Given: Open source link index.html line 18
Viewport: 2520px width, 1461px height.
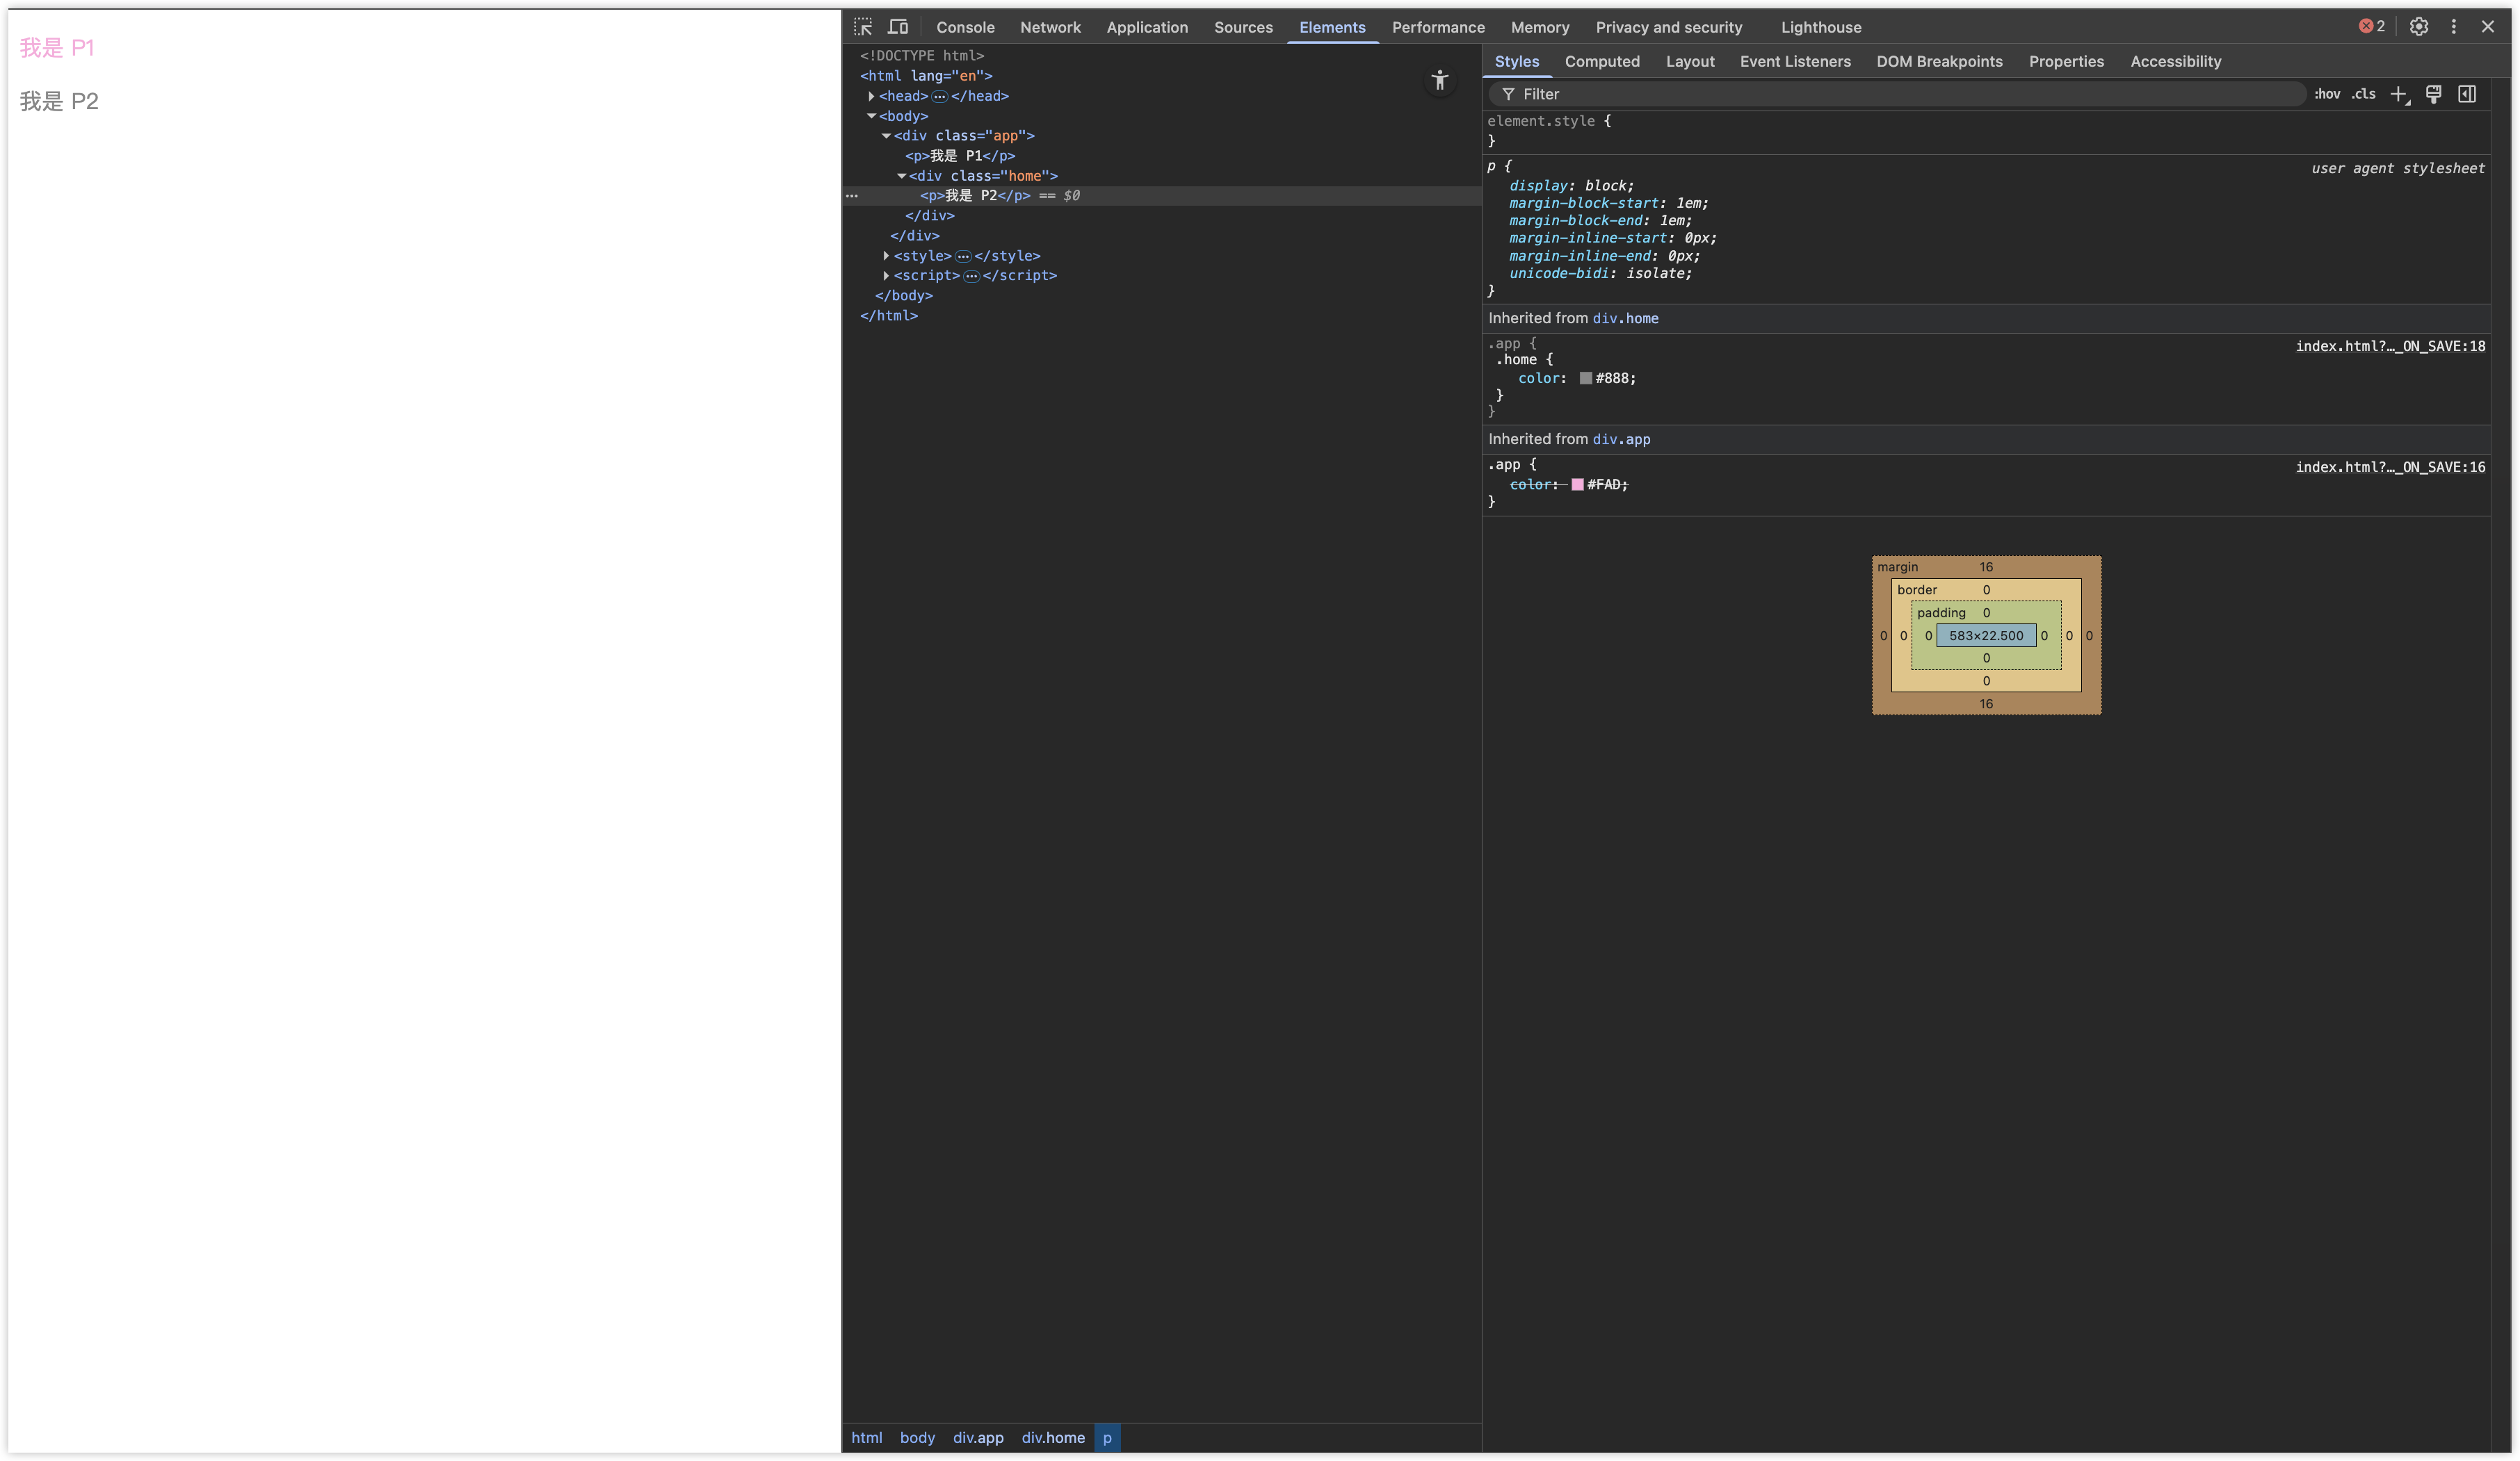Looking at the screenshot, I should click(x=2390, y=345).
